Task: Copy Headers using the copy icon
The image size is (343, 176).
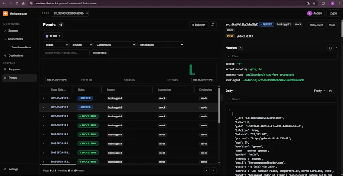Action: pyautogui.click(x=330, y=48)
